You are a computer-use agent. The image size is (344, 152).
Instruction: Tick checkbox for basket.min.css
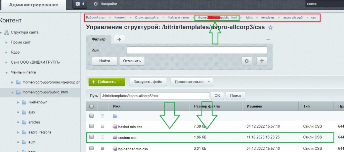(x=91, y=126)
